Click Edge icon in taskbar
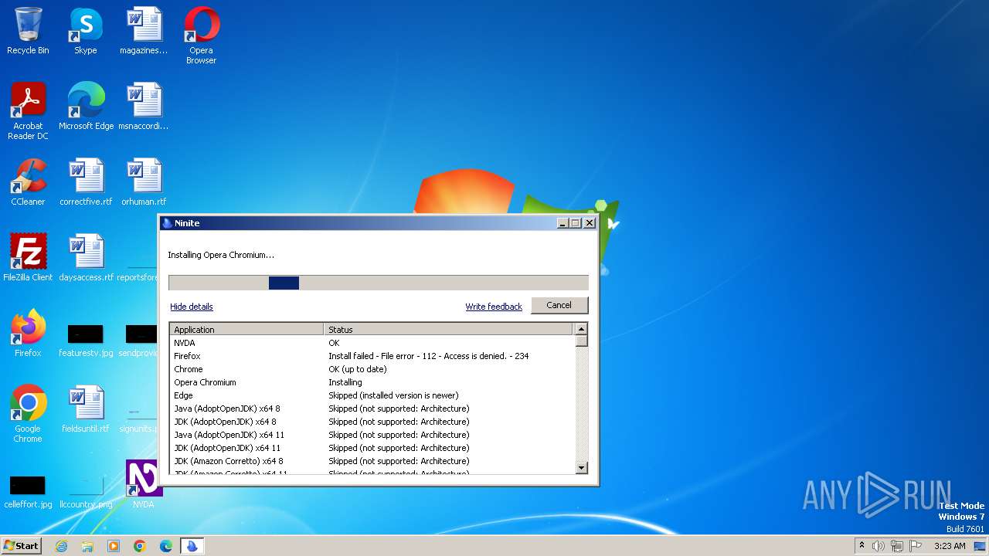The height and width of the screenshot is (556, 989). (x=166, y=546)
